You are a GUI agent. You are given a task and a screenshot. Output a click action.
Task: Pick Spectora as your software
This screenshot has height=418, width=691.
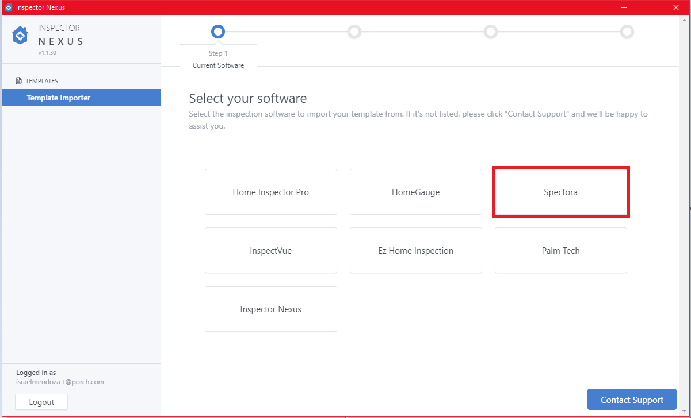point(560,192)
